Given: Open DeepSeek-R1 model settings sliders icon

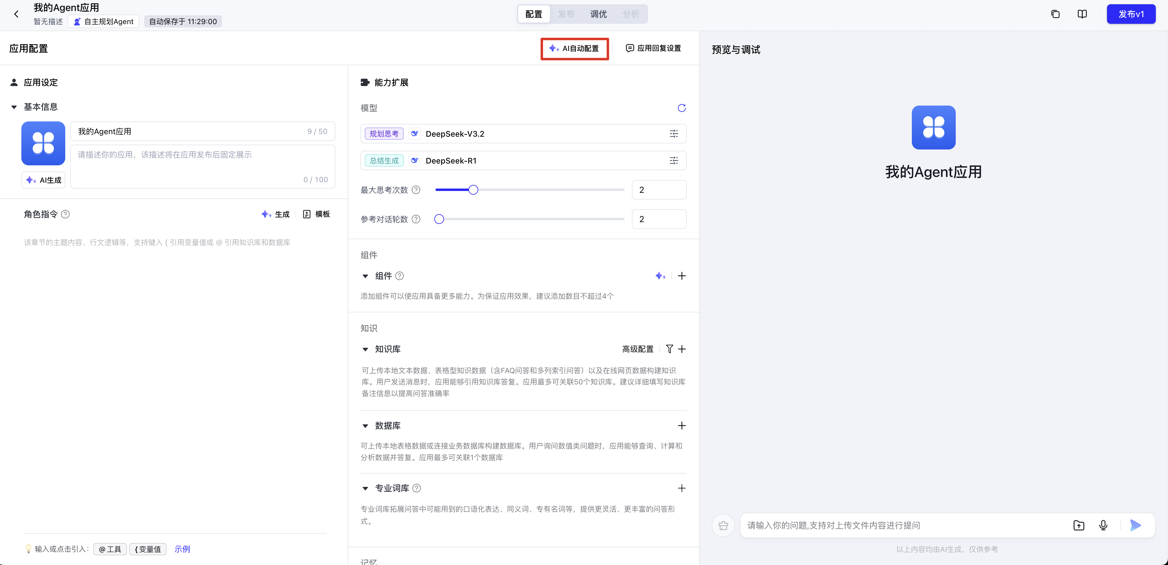Looking at the screenshot, I should point(674,160).
